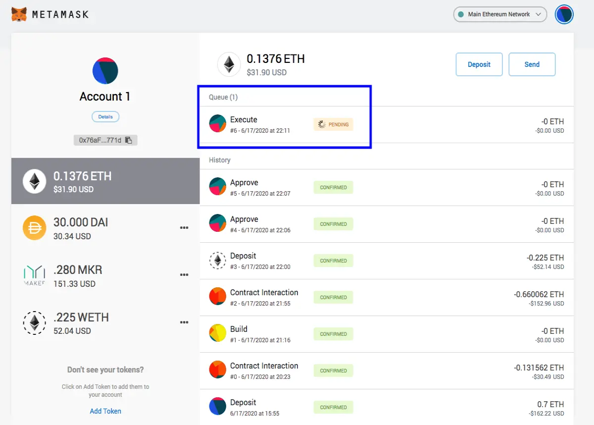Click the 0.7 ETH amount

[x=550, y=404]
